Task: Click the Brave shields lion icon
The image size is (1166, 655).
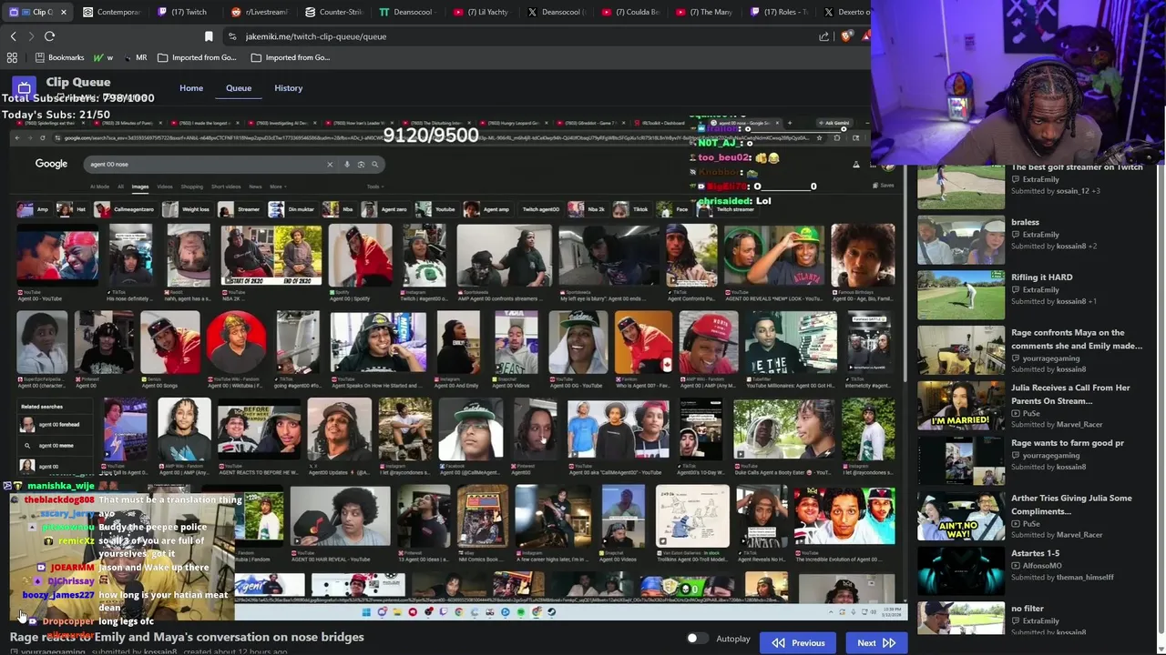Action: point(846,36)
